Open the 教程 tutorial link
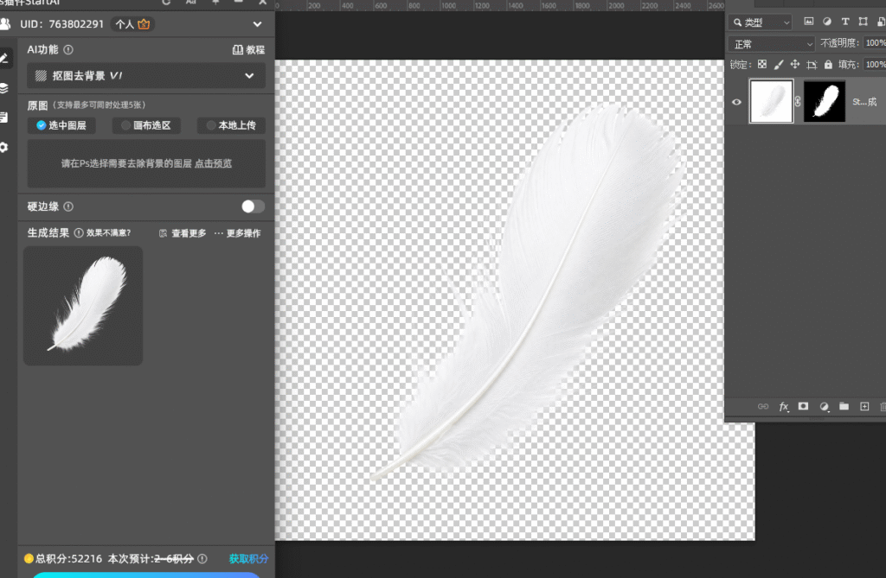 pos(248,49)
